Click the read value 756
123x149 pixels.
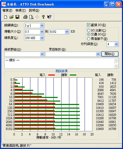coord(114,79)
